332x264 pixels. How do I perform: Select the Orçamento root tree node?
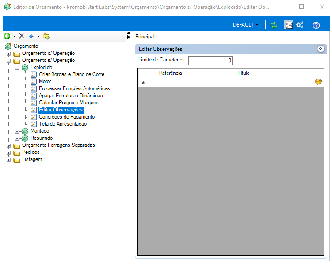pyautogui.click(x=26, y=46)
